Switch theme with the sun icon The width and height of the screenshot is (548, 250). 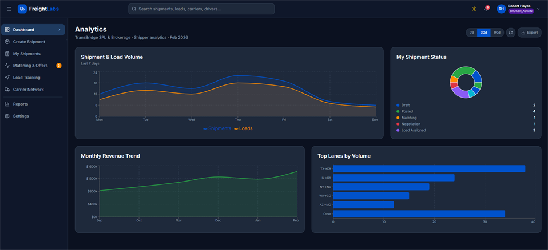474,9
